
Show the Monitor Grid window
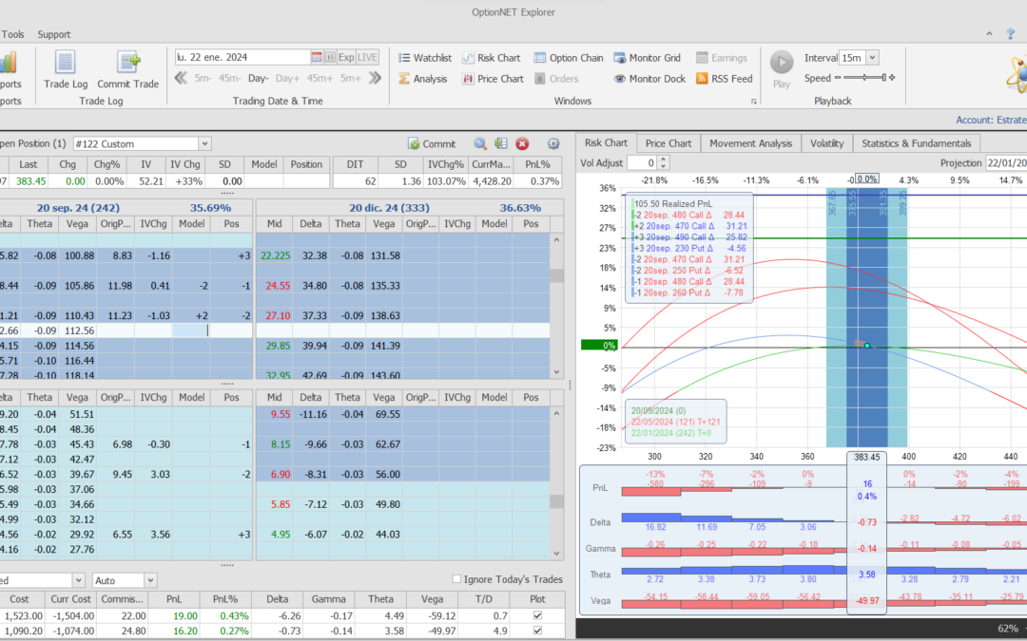[648, 58]
